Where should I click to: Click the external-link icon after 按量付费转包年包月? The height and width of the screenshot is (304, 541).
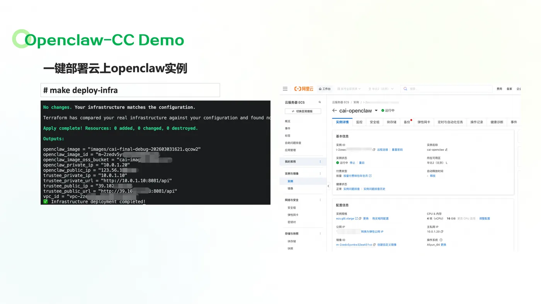pyautogui.click(x=370, y=176)
